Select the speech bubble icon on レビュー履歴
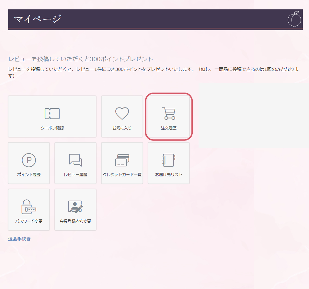Viewport: 309px width, 289px height. 75,159
